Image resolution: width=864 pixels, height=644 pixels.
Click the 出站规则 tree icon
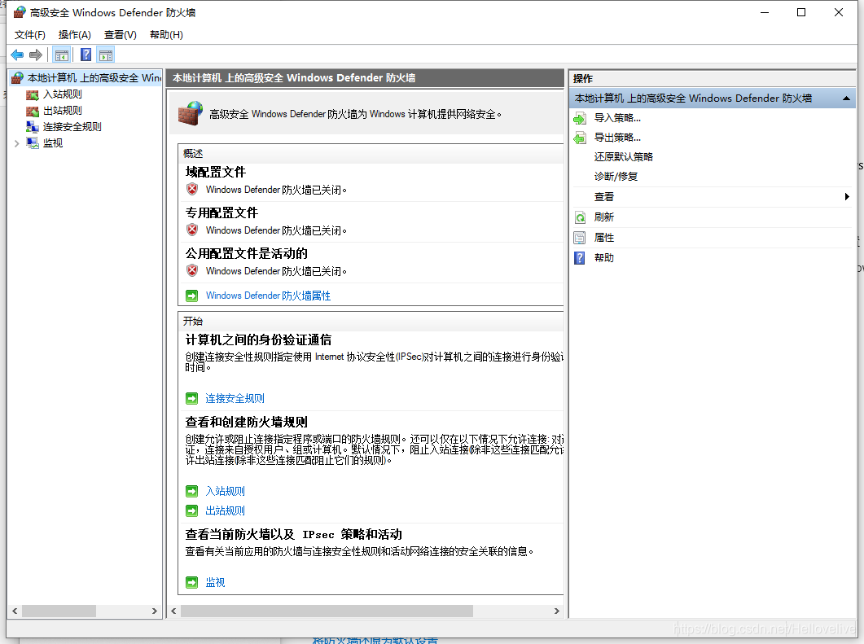coord(33,111)
